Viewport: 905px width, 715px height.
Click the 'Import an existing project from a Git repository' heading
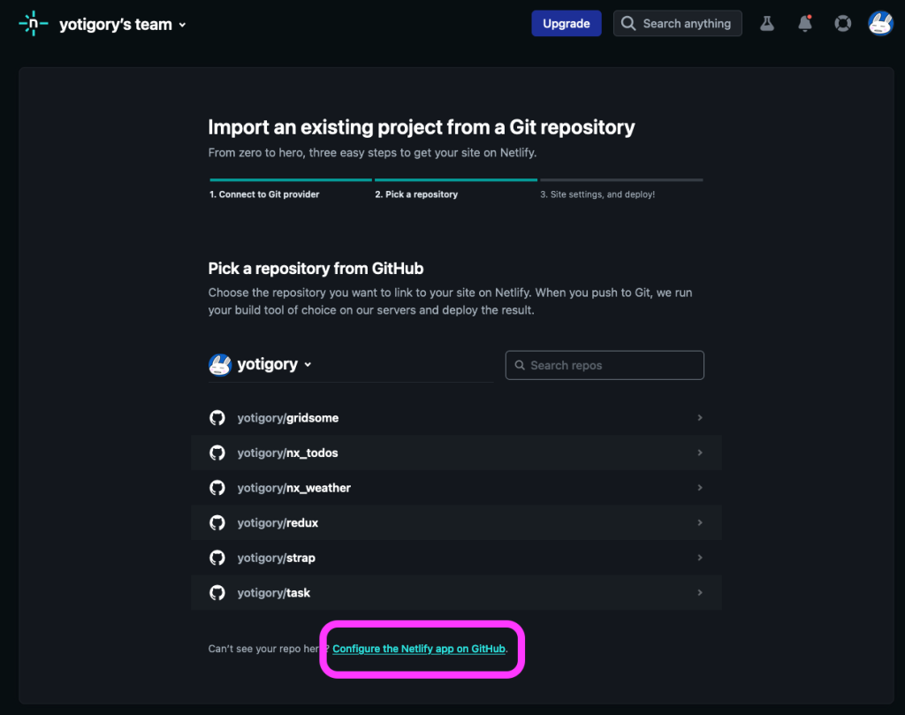[x=422, y=127]
